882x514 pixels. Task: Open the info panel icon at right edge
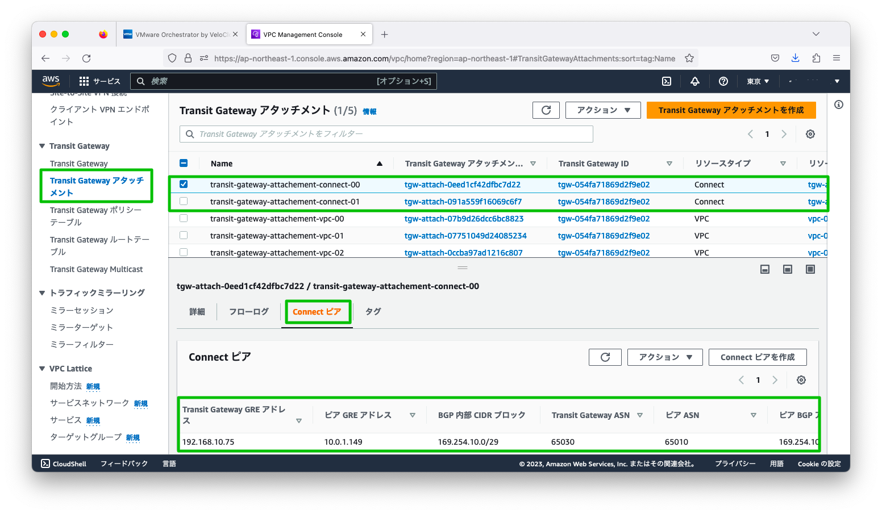(x=839, y=105)
